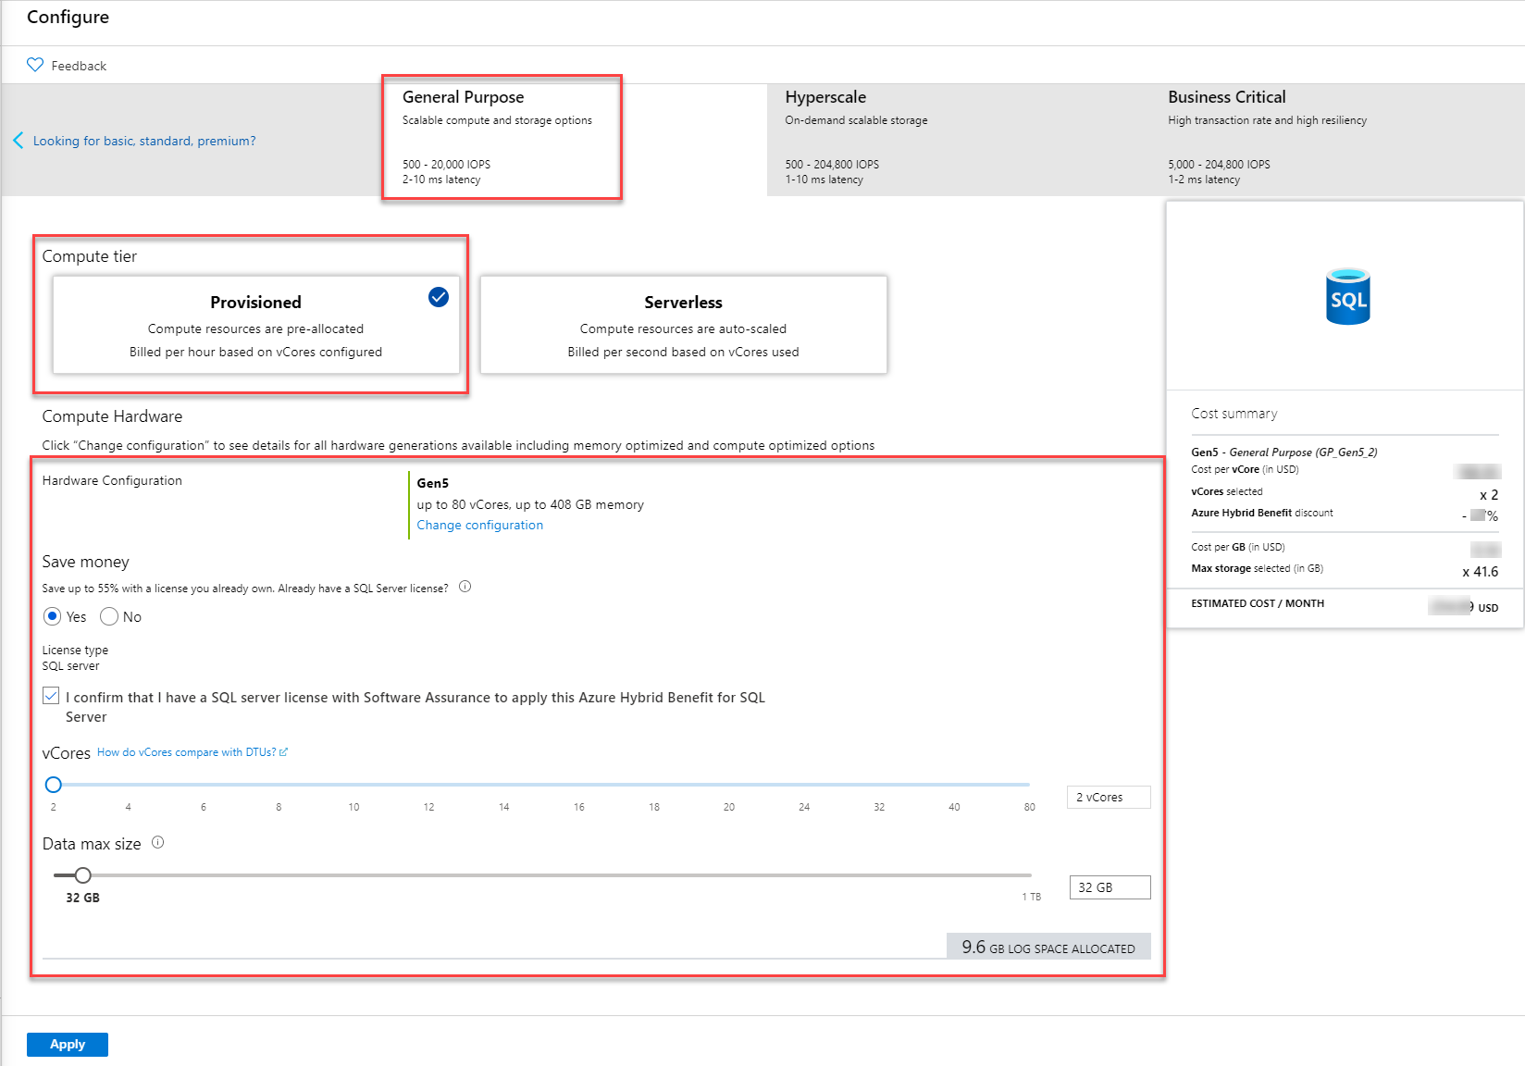Click the Compute Hardware heading
Screen dimensions: 1525x1066
click(x=112, y=416)
